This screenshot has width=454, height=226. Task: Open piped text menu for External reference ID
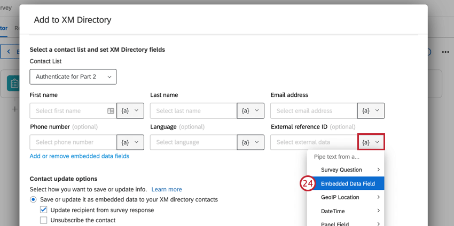(x=371, y=142)
